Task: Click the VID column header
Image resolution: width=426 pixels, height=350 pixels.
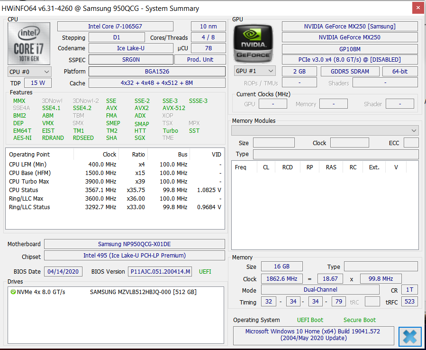Action: [x=207, y=155]
